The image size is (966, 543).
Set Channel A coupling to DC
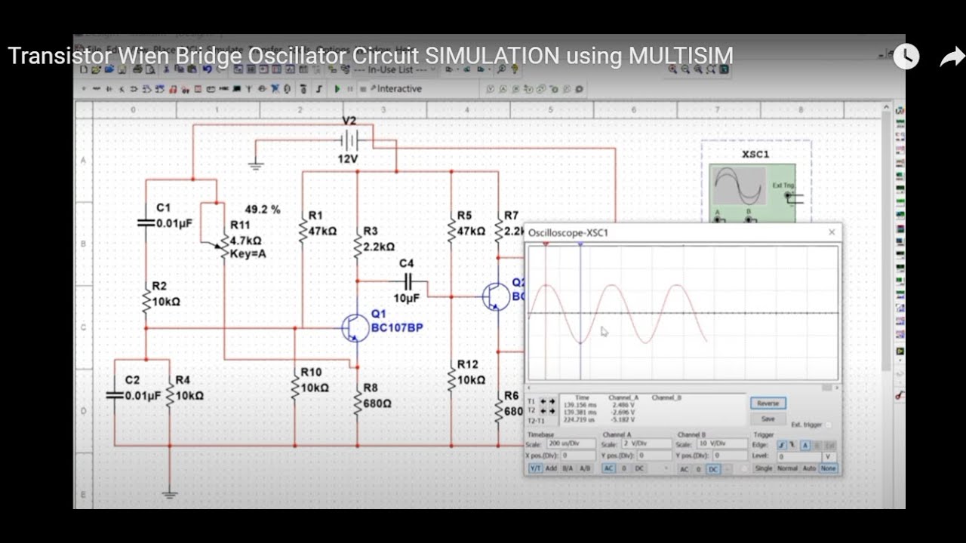point(639,468)
